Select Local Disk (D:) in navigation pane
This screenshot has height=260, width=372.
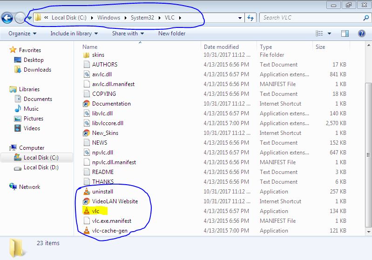coord(41,167)
